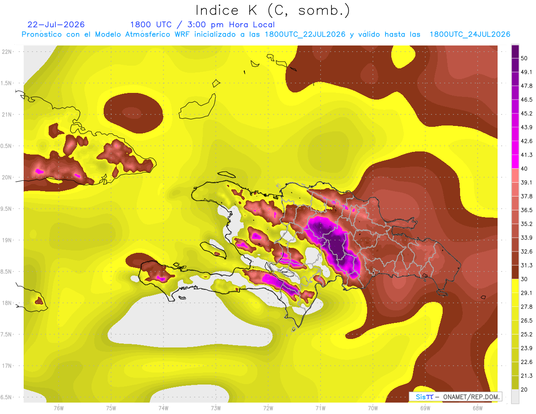This screenshot has width=536, height=414.
Task: Click the color bar label '25.2'
Action: [527, 335]
